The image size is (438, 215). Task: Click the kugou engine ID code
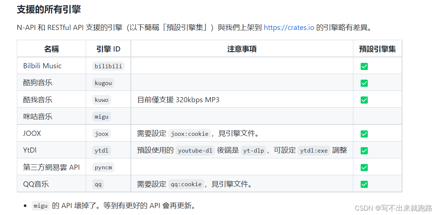[x=103, y=83]
